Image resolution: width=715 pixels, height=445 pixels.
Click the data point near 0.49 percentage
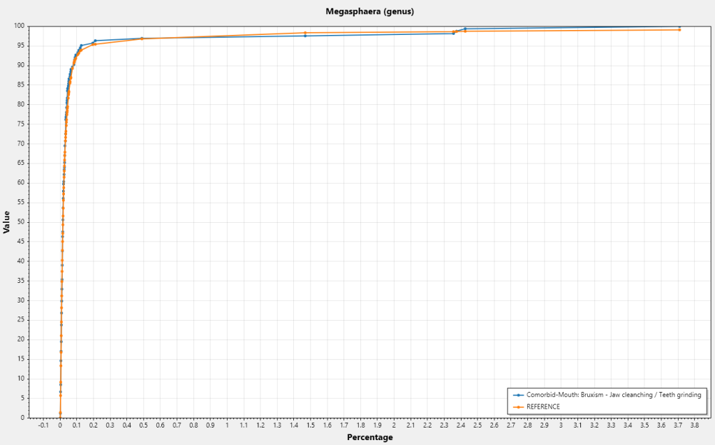(x=142, y=38)
